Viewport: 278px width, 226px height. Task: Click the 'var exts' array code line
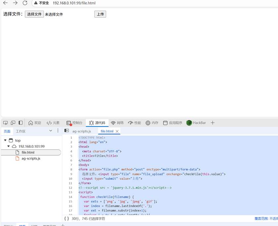coord(121,202)
